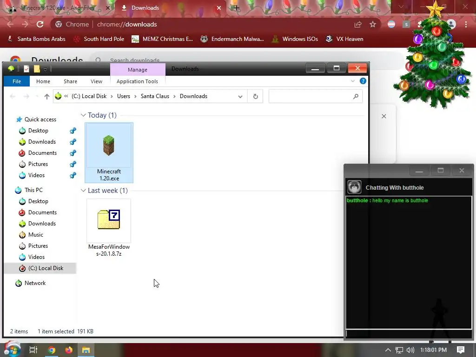
Task: Open Documents under This PC
Action: pos(42,212)
